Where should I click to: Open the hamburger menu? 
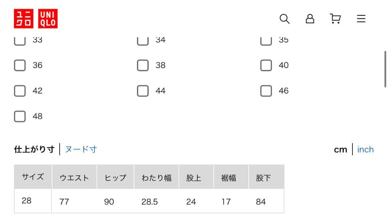(x=361, y=19)
